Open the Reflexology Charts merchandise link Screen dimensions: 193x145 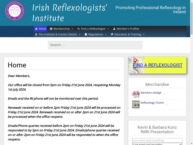(152, 103)
